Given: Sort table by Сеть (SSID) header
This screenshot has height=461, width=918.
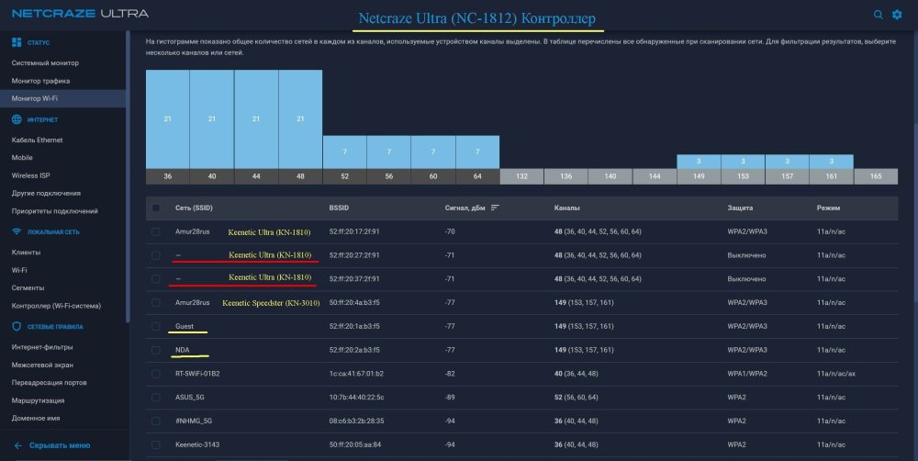Looking at the screenshot, I should point(194,208).
